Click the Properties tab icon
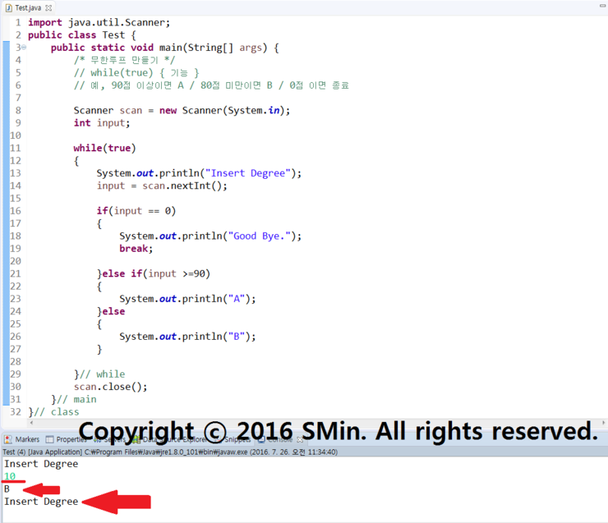608x523 pixels. (49, 439)
